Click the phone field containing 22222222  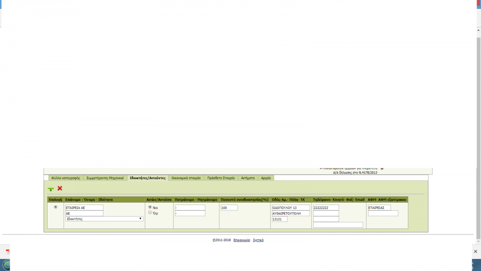click(x=326, y=207)
